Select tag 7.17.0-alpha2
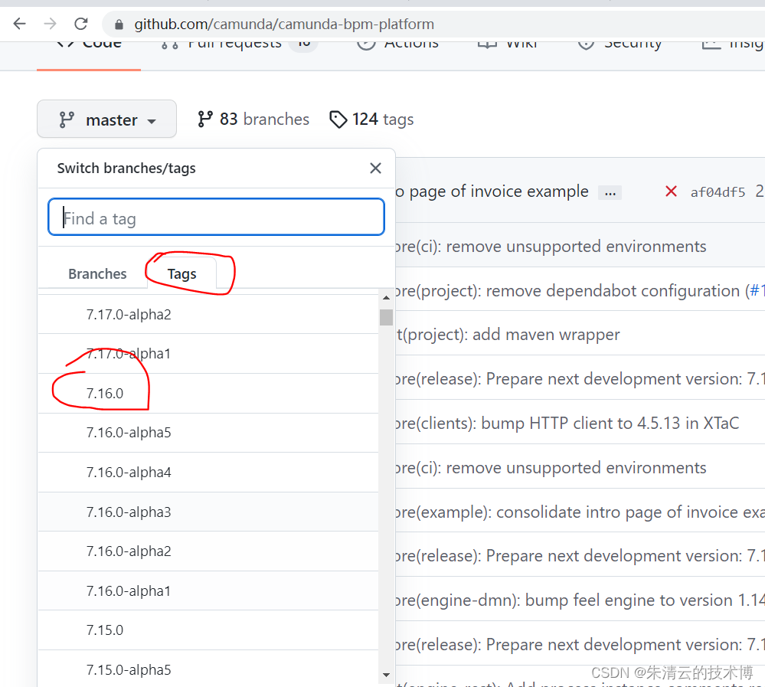The image size is (765, 687). (208, 314)
